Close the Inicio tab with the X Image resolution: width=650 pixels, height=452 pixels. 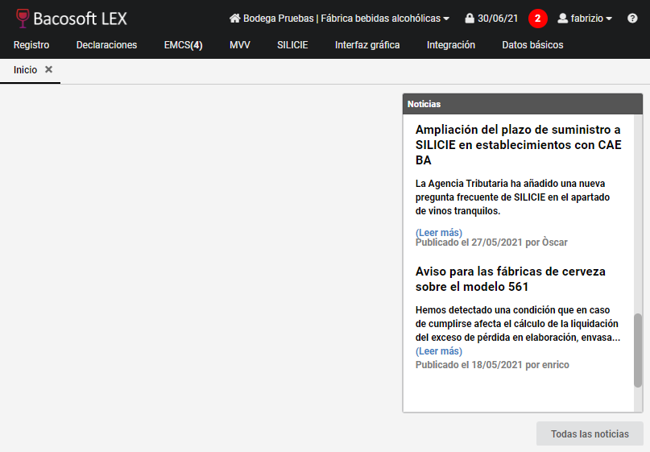pos(49,69)
